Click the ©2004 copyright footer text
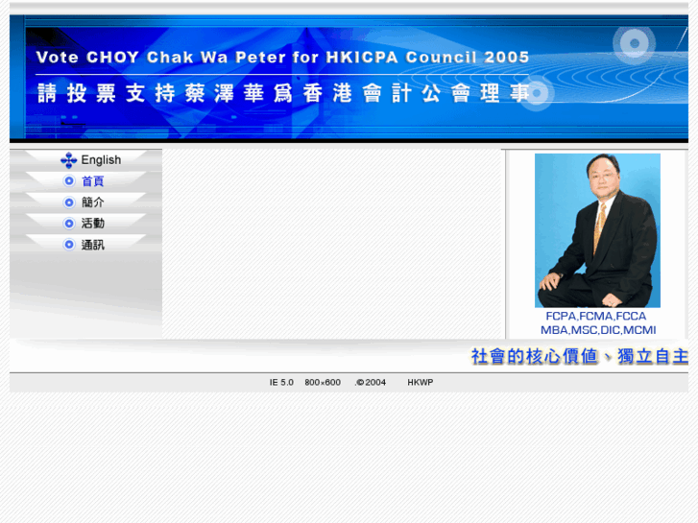 tap(371, 382)
